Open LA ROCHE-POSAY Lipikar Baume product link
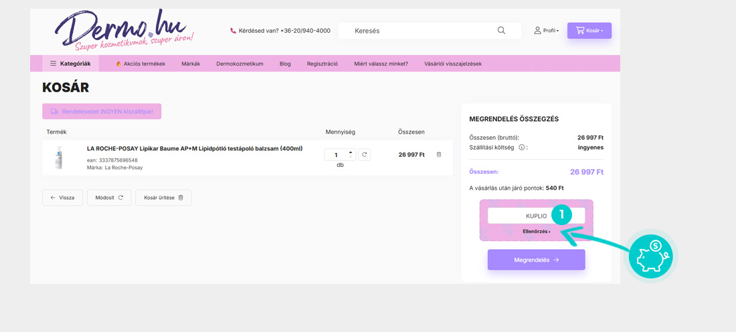736x332 pixels. (x=195, y=149)
